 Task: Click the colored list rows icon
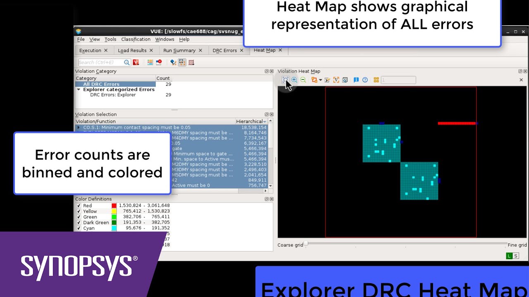pyautogui.click(x=150, y=62)
